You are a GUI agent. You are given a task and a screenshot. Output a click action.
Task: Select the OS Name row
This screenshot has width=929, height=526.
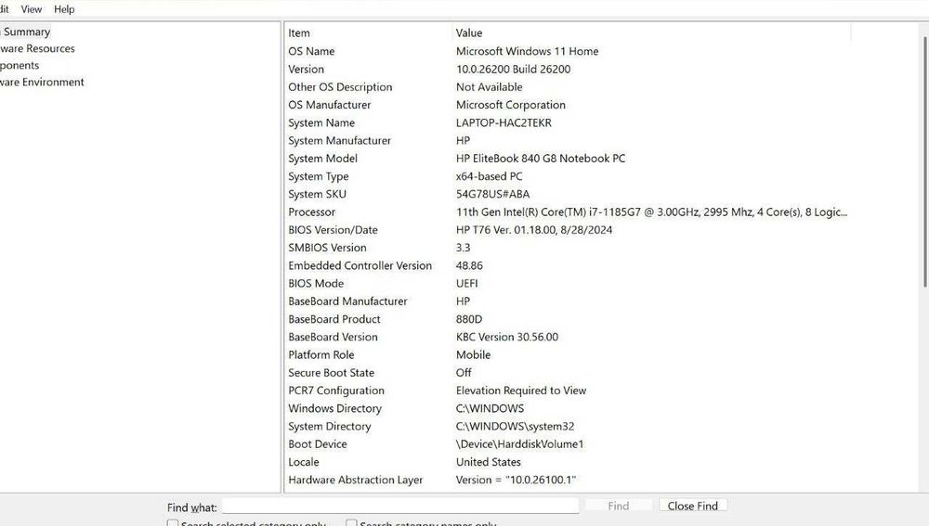tap(568, 51)
